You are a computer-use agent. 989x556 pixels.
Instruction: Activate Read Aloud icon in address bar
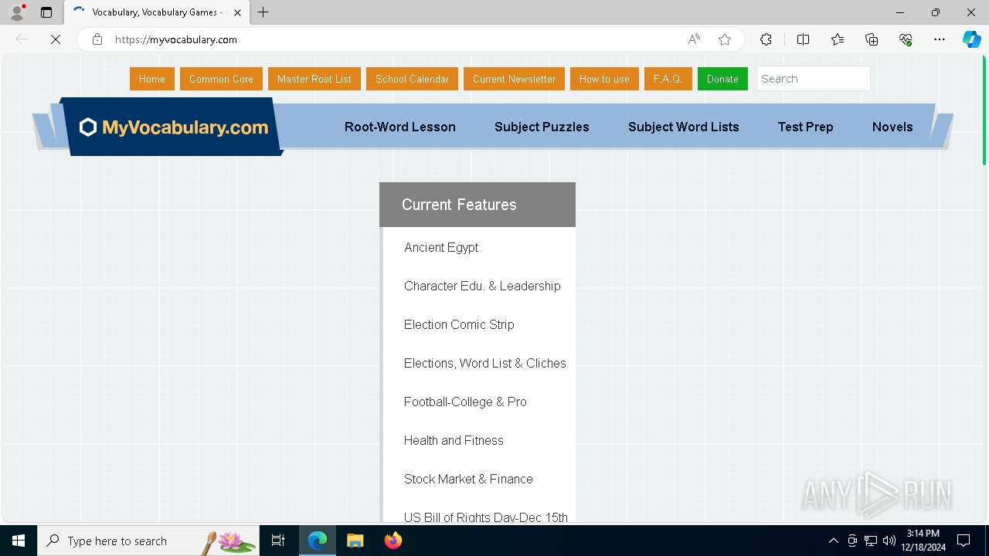click(x=694, y=39)
